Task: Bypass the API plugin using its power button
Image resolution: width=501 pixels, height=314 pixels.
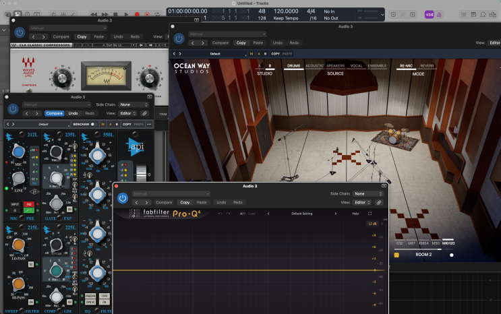Action: [x=13, y=109]
